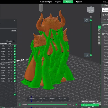Open the four-circle others settings icon
This screenshot has width=108, height=108.
[x=99, y=43]
